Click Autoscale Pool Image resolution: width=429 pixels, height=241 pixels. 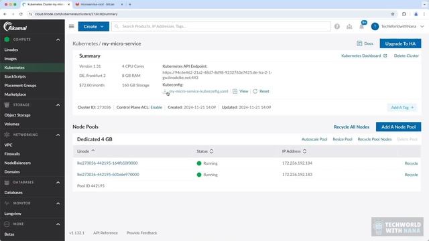(x=314, y=139)
